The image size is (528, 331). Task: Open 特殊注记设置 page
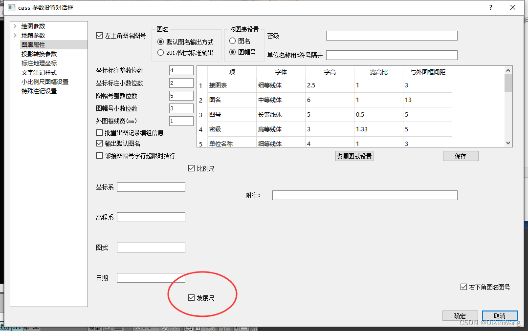click(39, 91)
